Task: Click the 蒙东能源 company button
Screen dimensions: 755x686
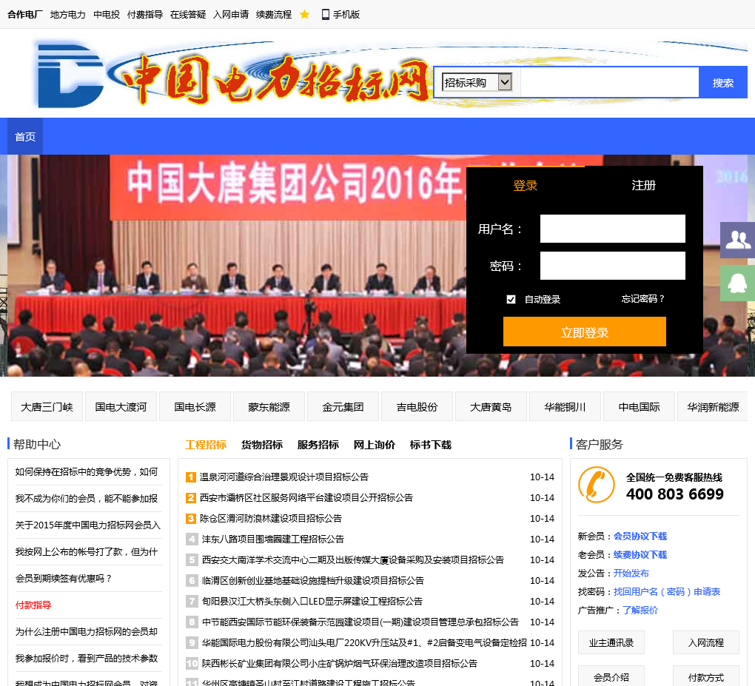Action: tap(269, 407)
